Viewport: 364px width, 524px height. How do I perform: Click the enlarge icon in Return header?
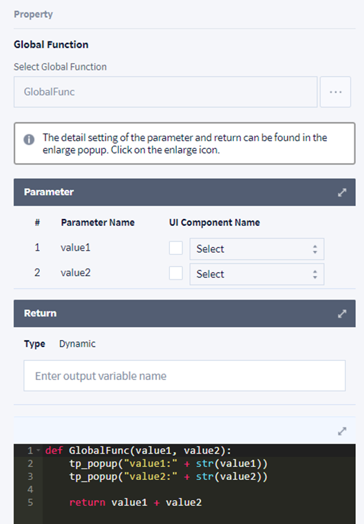[x=341, y=314]
